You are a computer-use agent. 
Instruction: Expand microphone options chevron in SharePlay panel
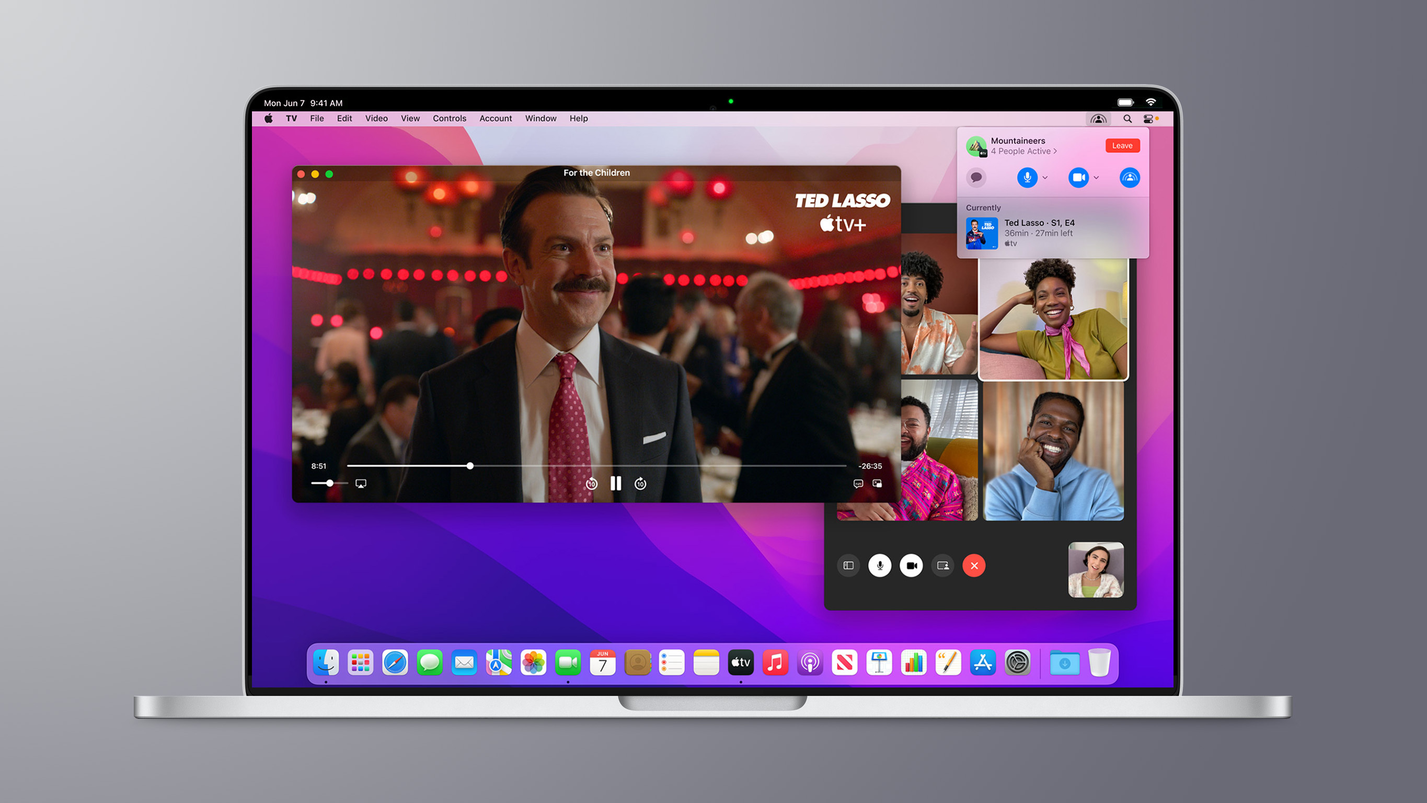coord(1045,178)
